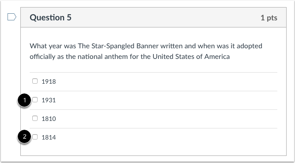Viewport: 295px width, 163px height.
Task: Click the 1918 answer label text
Action: (x=49, y=81)
